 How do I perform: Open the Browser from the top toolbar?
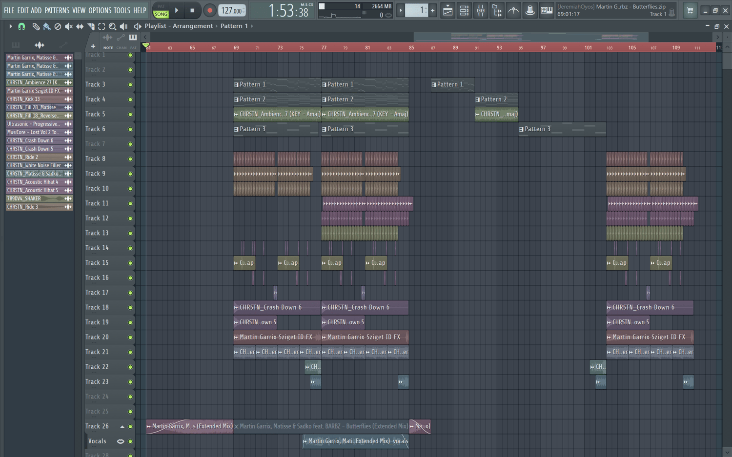[x=497, y=10]
